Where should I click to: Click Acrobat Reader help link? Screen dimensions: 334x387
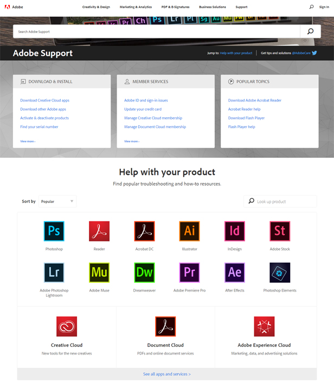[x=245, y=109]
